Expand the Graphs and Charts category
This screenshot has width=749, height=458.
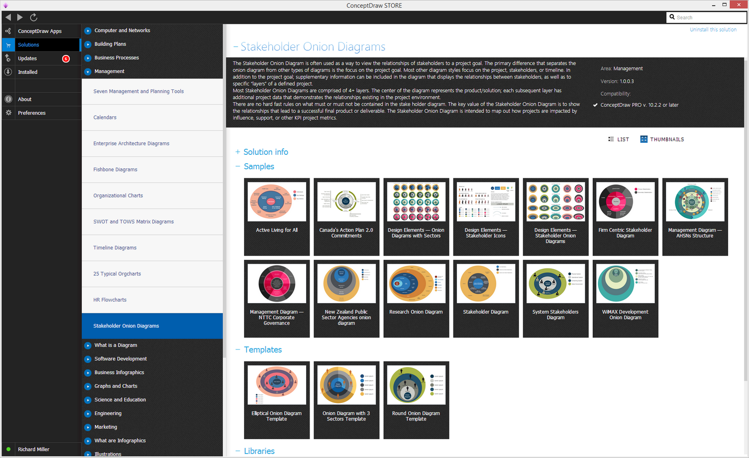point(88,387)
